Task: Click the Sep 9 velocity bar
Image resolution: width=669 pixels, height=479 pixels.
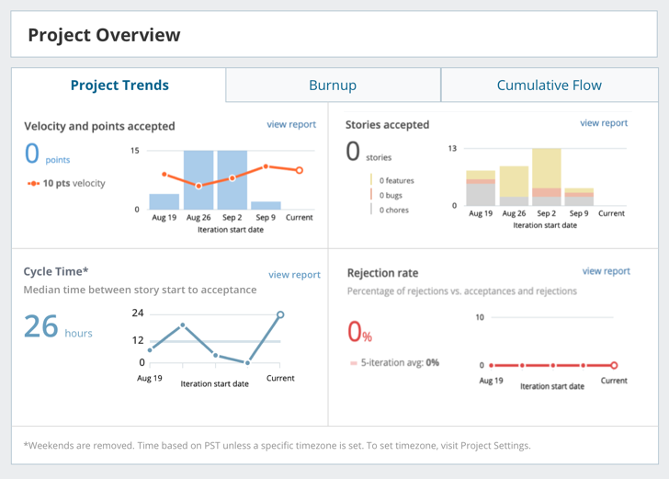Action: (266, 205)
